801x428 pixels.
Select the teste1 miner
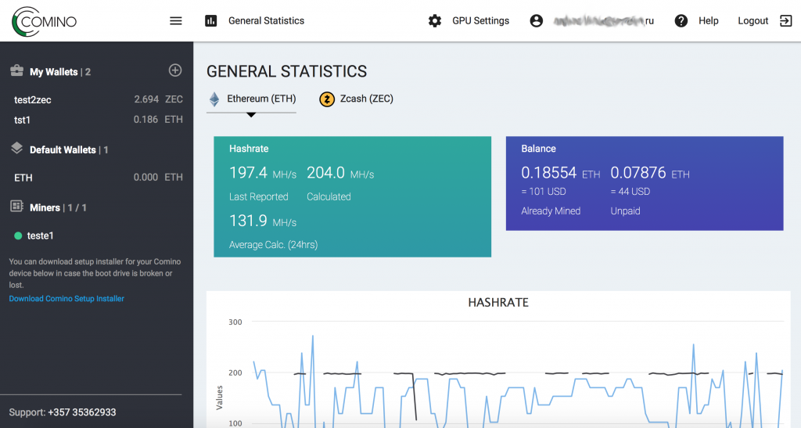40,236
